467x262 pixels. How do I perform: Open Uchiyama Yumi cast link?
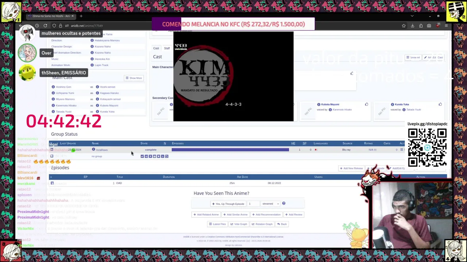[x=65, y=93]
